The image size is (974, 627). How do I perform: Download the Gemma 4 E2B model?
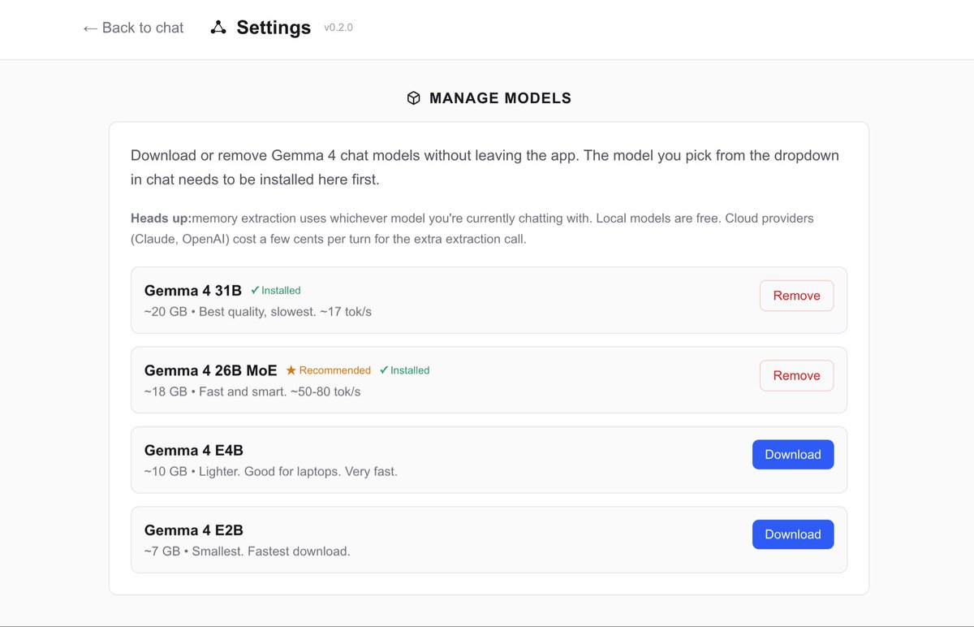pos(793,534)
